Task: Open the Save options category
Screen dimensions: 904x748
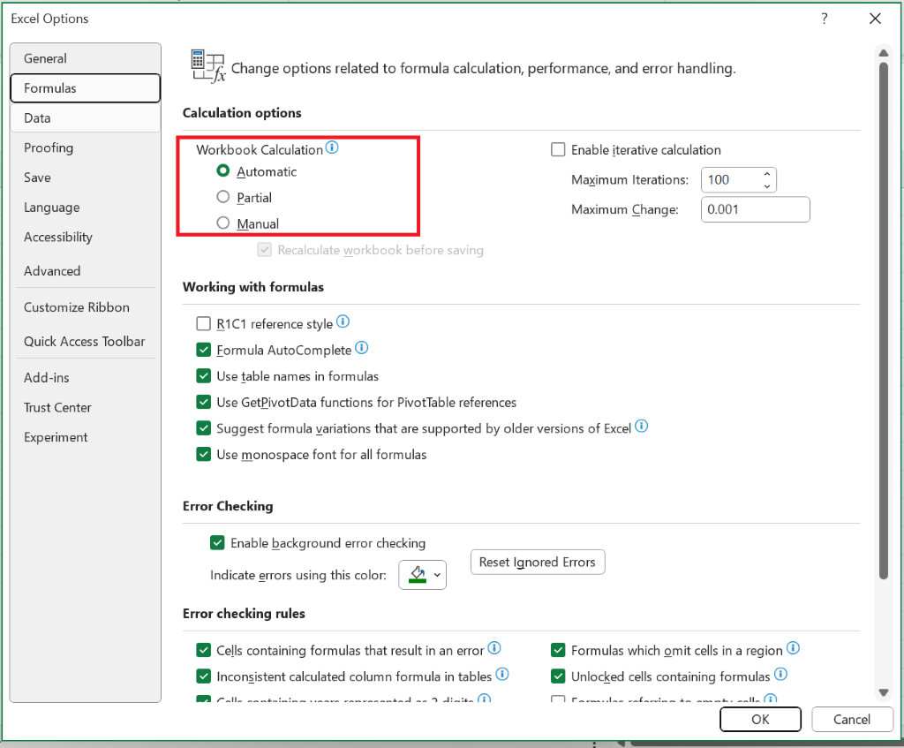Action: click(86, 178)
